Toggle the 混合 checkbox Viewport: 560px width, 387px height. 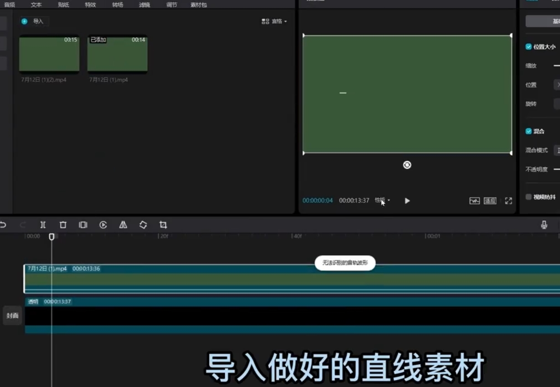tap(529, 131)
